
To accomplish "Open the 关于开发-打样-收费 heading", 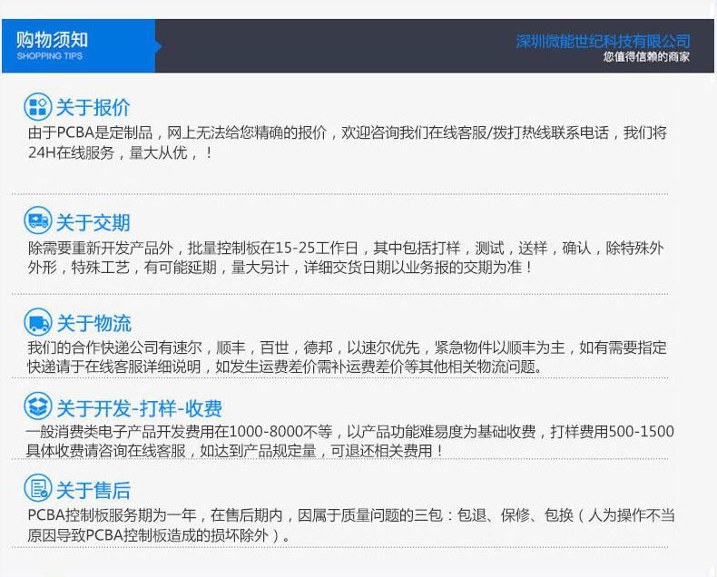I will point(139,408).
